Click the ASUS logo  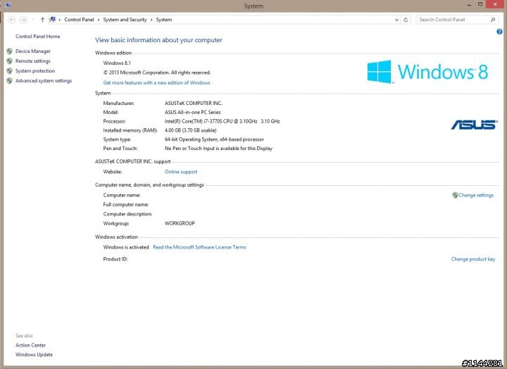click(x=475, y=125)
